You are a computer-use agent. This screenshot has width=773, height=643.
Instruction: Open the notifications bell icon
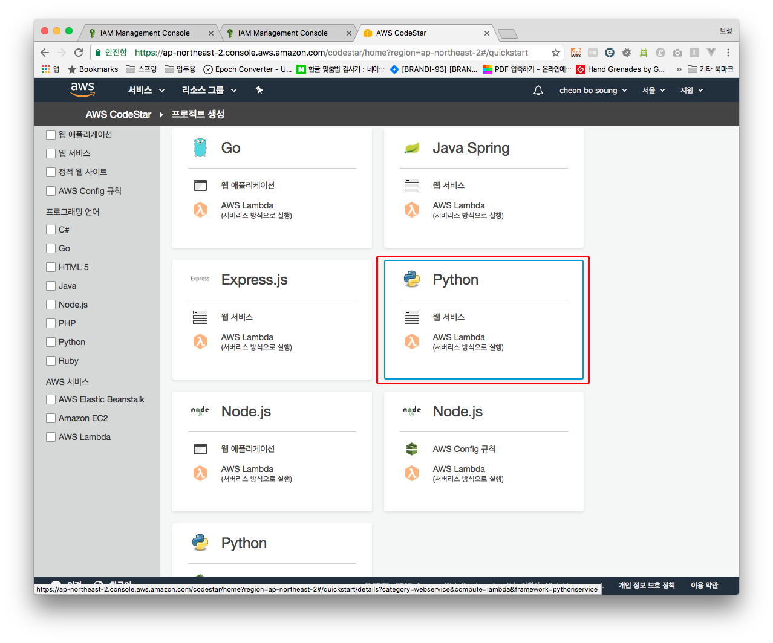point(538,90)
